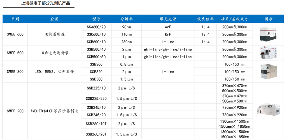Select model SSB380

96,79
